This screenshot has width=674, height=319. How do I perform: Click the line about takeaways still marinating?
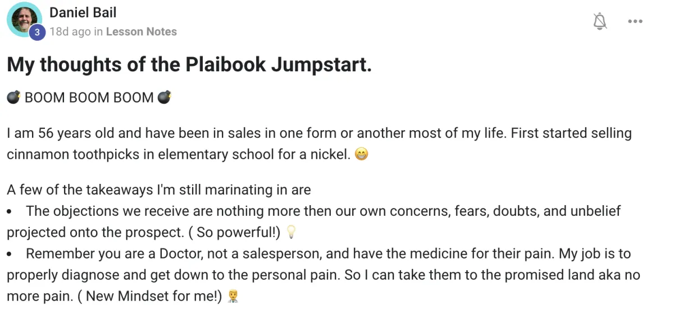[x=159, y=189]
